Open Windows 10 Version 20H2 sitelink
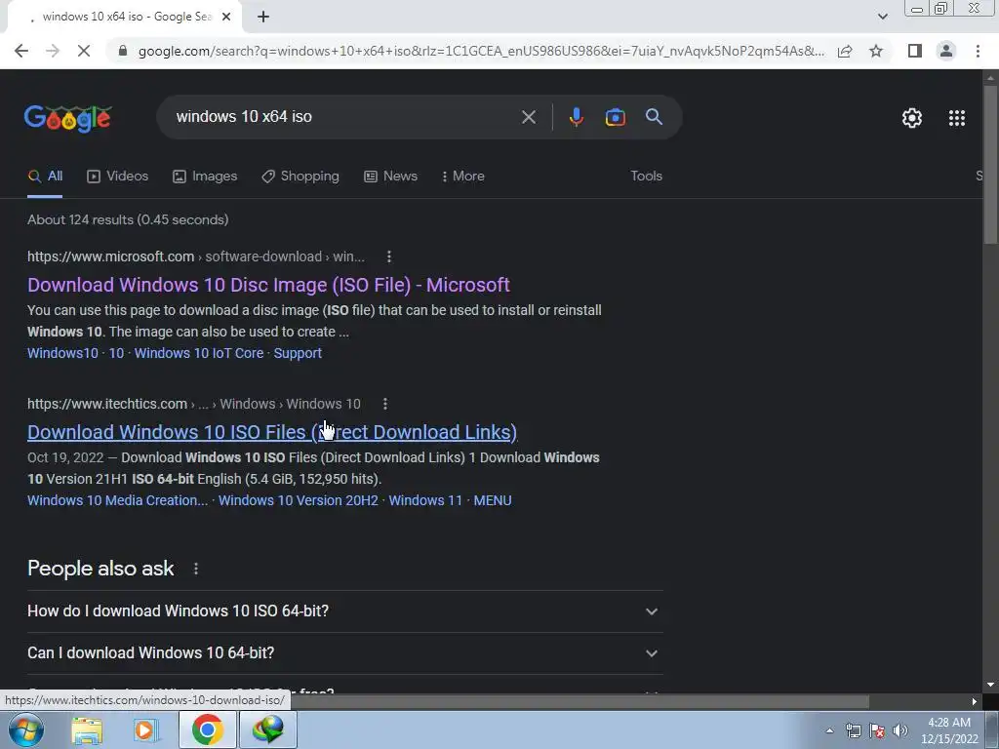This screenshot has width=999, height=749. click(299, 500)
